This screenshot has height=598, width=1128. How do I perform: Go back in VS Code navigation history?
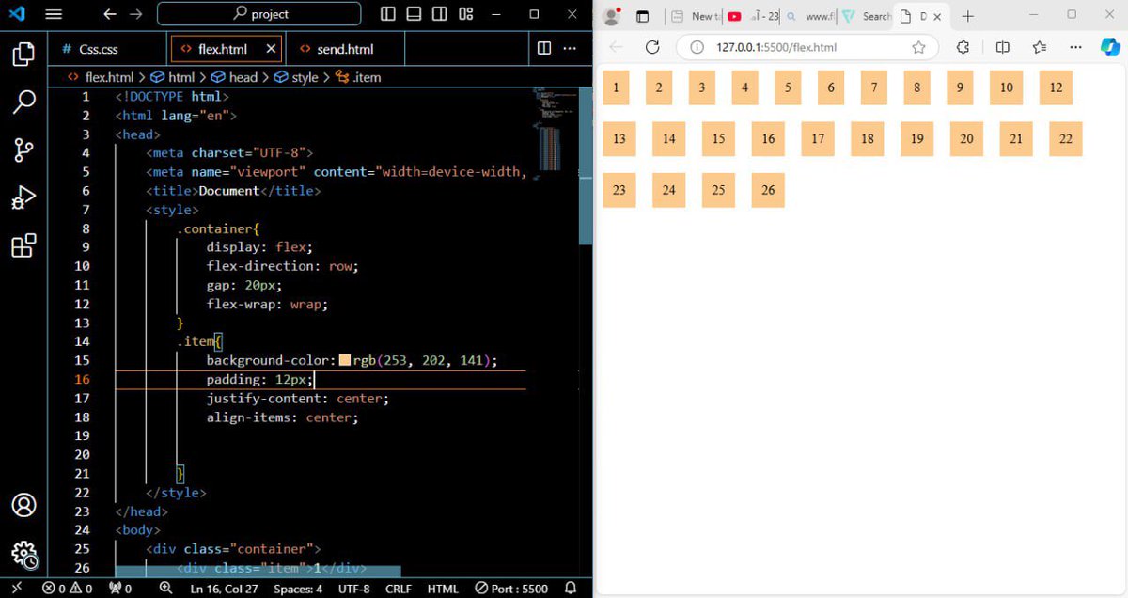[110, 14]
